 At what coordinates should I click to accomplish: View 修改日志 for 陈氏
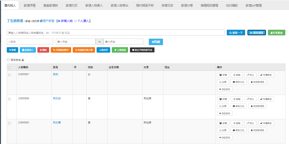click(239, 82)
